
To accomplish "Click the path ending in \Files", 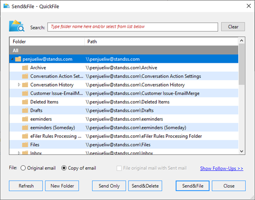I will [x=118, y=145].
